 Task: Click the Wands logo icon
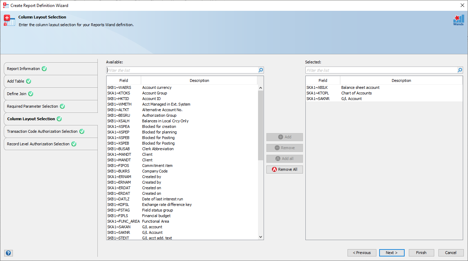click(x=458, y=20)
